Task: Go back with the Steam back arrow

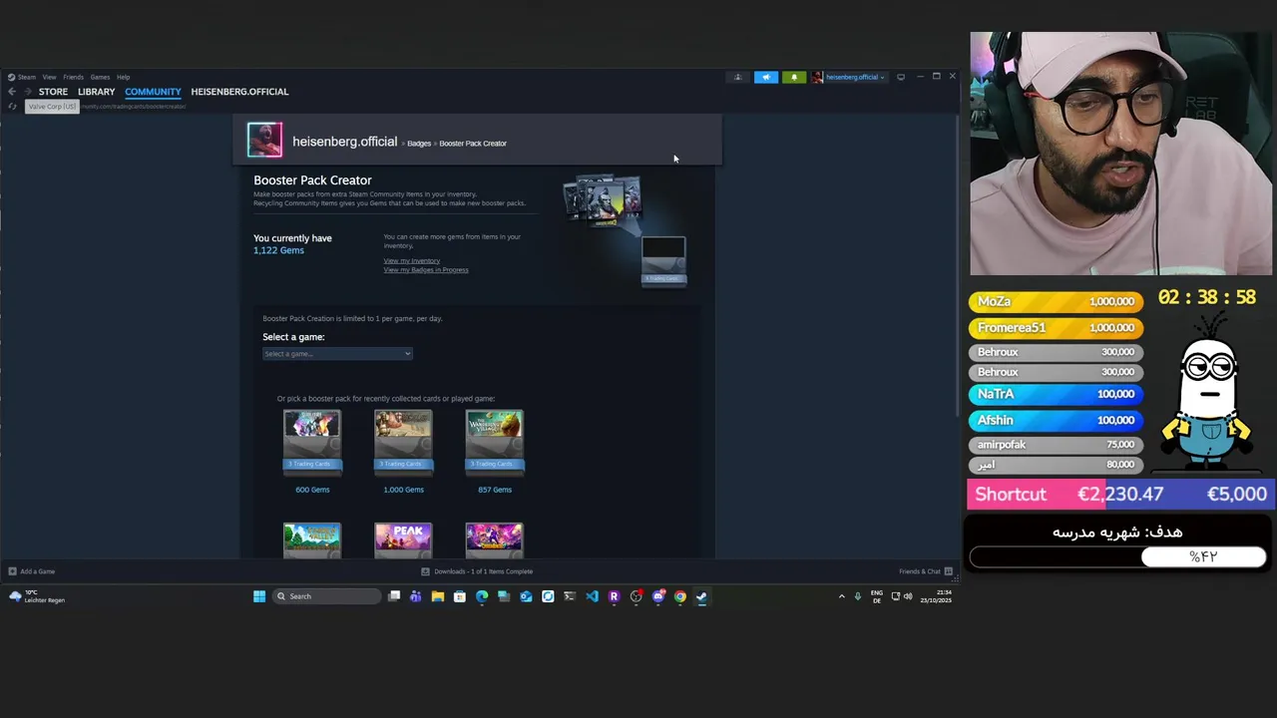Action: pyautogui.click(x=12, y=92)
